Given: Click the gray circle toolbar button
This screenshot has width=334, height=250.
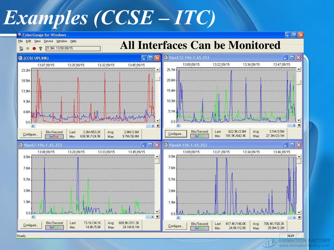Looking at the screenshot, I should tap(28, 49).
